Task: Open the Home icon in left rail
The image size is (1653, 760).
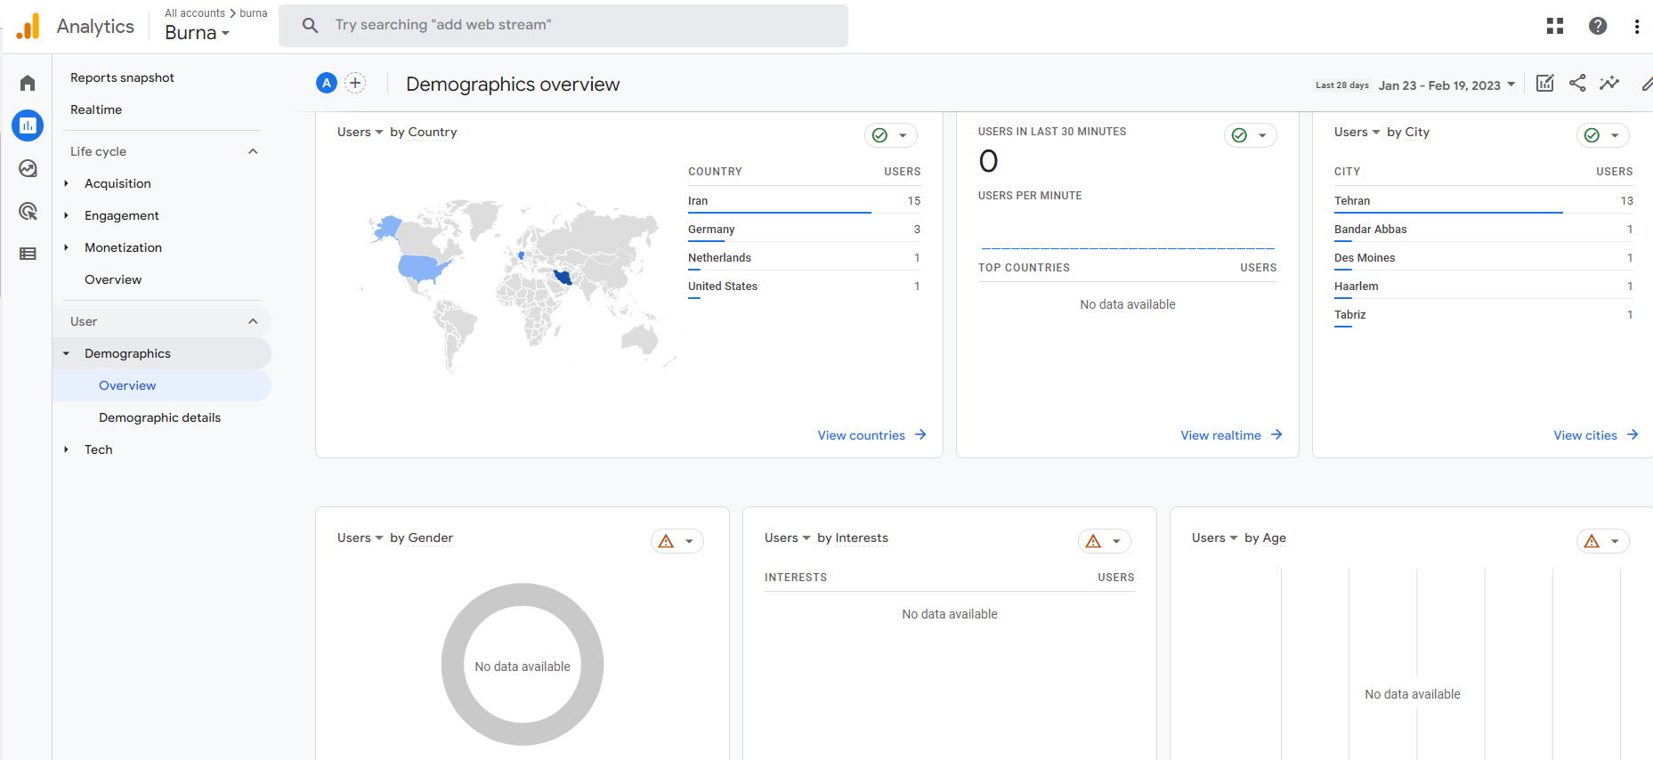Action: pyautogui.click(x=28, y=83)
